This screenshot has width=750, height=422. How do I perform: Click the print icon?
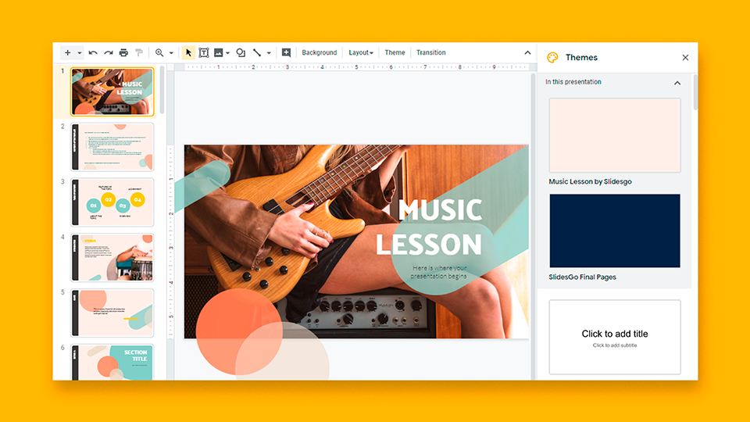point(123,53)
